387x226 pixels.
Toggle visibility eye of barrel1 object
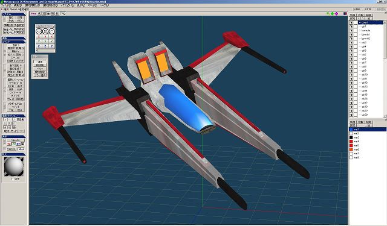[x=351, y=34]
